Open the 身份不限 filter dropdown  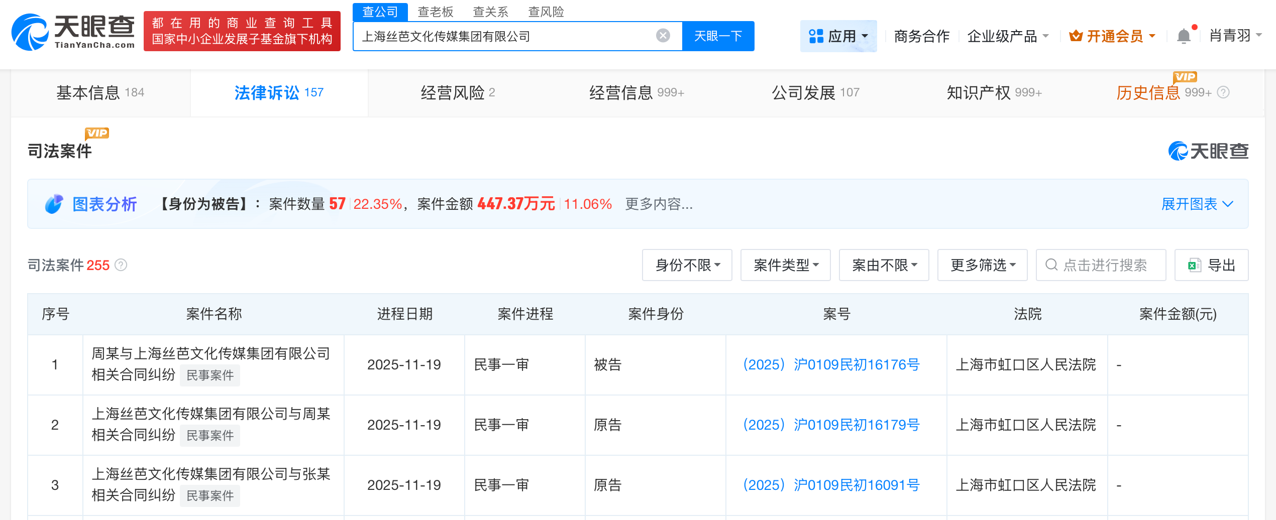(687, 265)
